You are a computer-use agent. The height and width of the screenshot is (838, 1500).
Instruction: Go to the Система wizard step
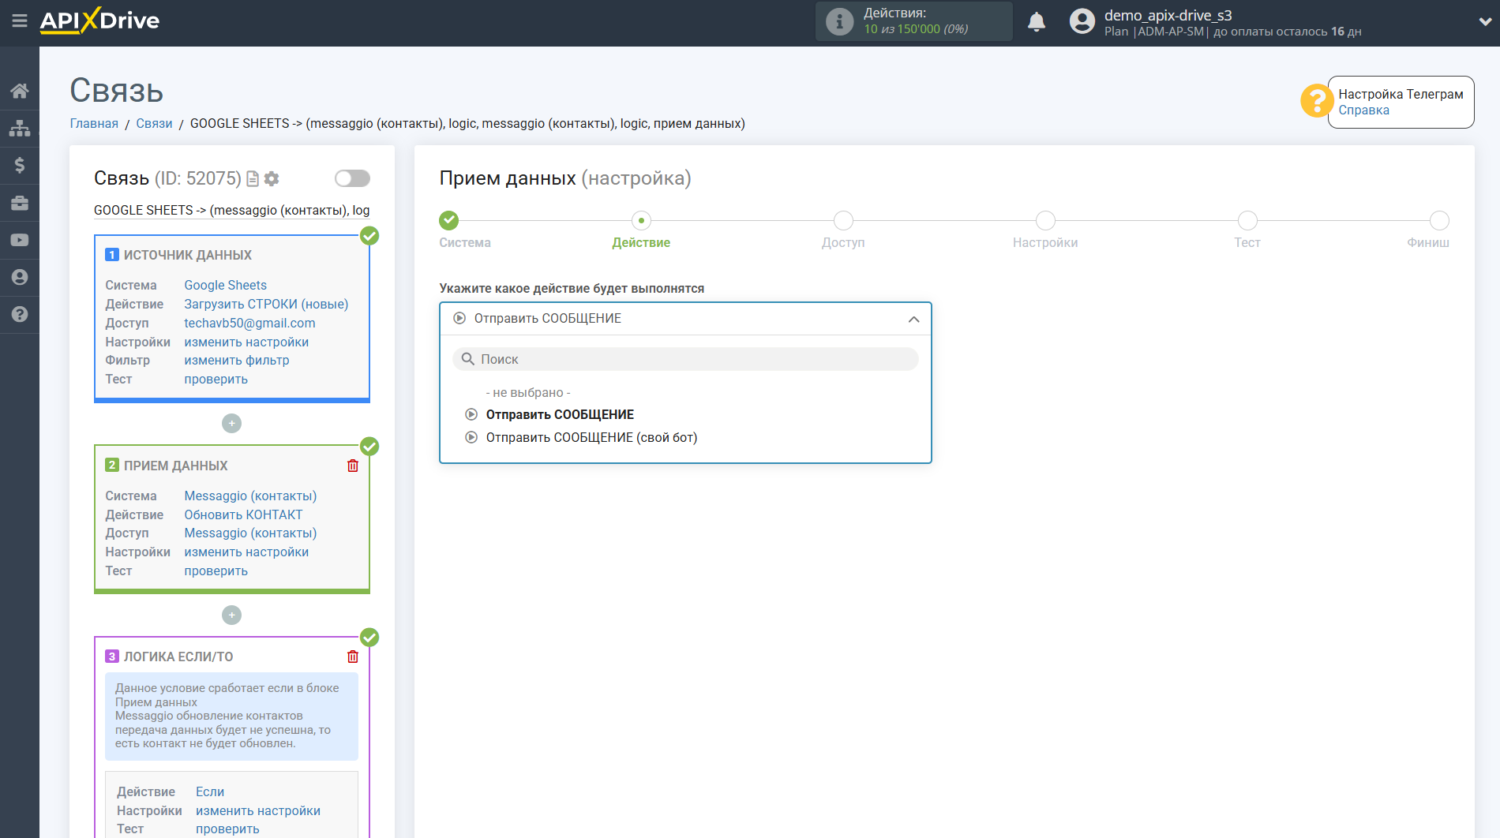click(x=449, y=221)
